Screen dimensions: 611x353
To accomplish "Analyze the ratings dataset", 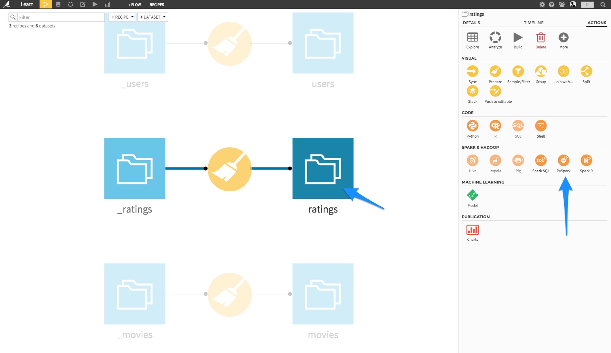I will click(495, 40).
